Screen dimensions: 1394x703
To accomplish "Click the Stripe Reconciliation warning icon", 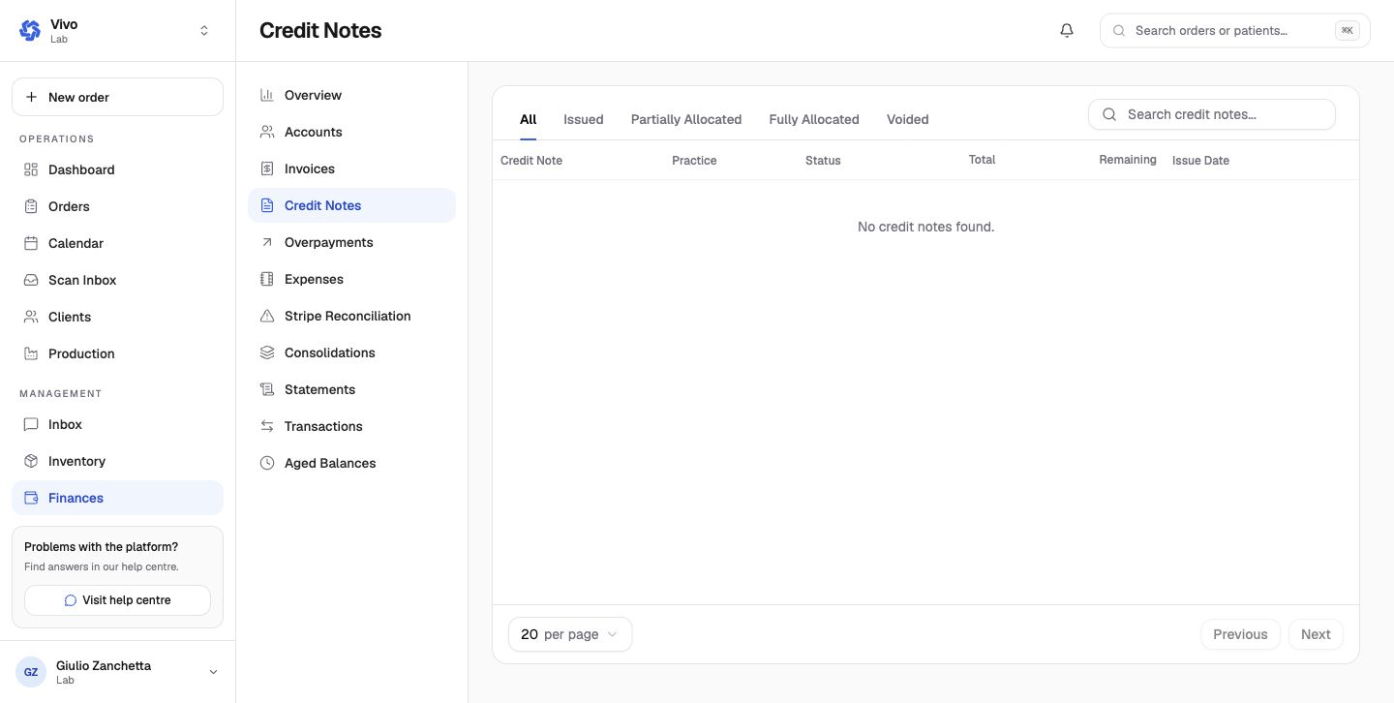I will (267, 316).
